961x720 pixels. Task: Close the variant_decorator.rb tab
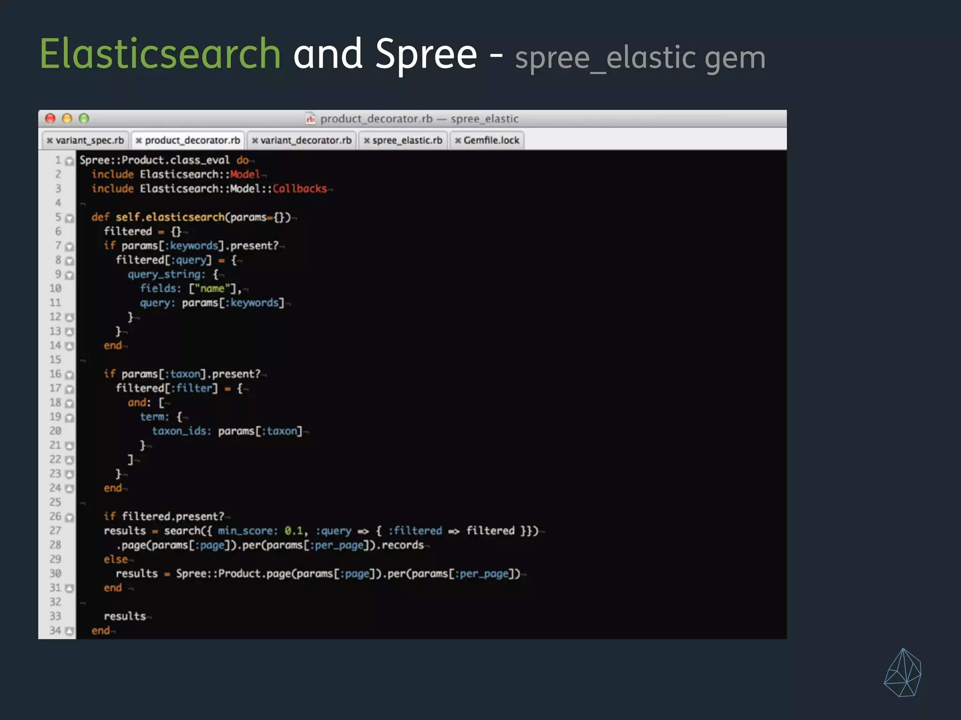coord(255,141)
